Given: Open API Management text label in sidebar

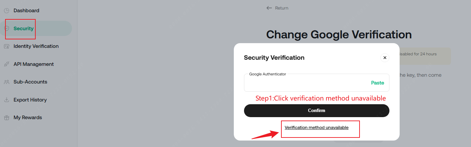Looking at the screenshot, I should click(34, 64).
